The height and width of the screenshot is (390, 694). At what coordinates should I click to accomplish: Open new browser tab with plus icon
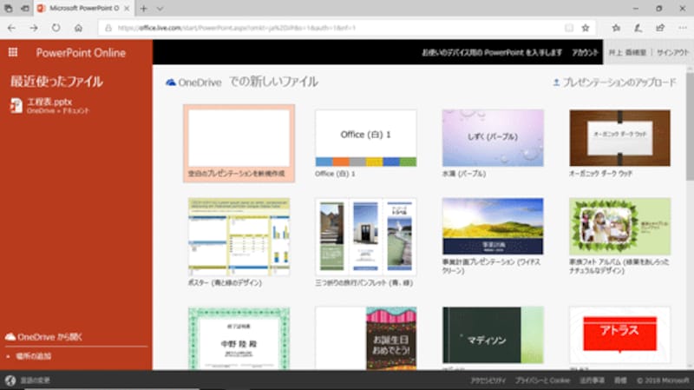[x=144, y=8]
